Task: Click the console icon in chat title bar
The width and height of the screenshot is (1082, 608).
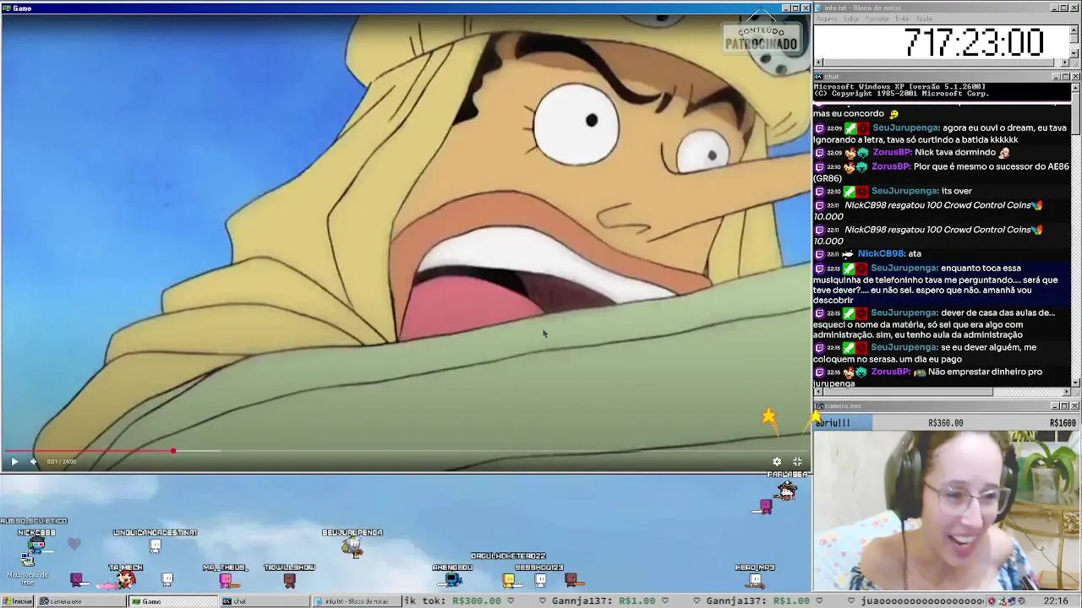Action: tap(819, 77)
